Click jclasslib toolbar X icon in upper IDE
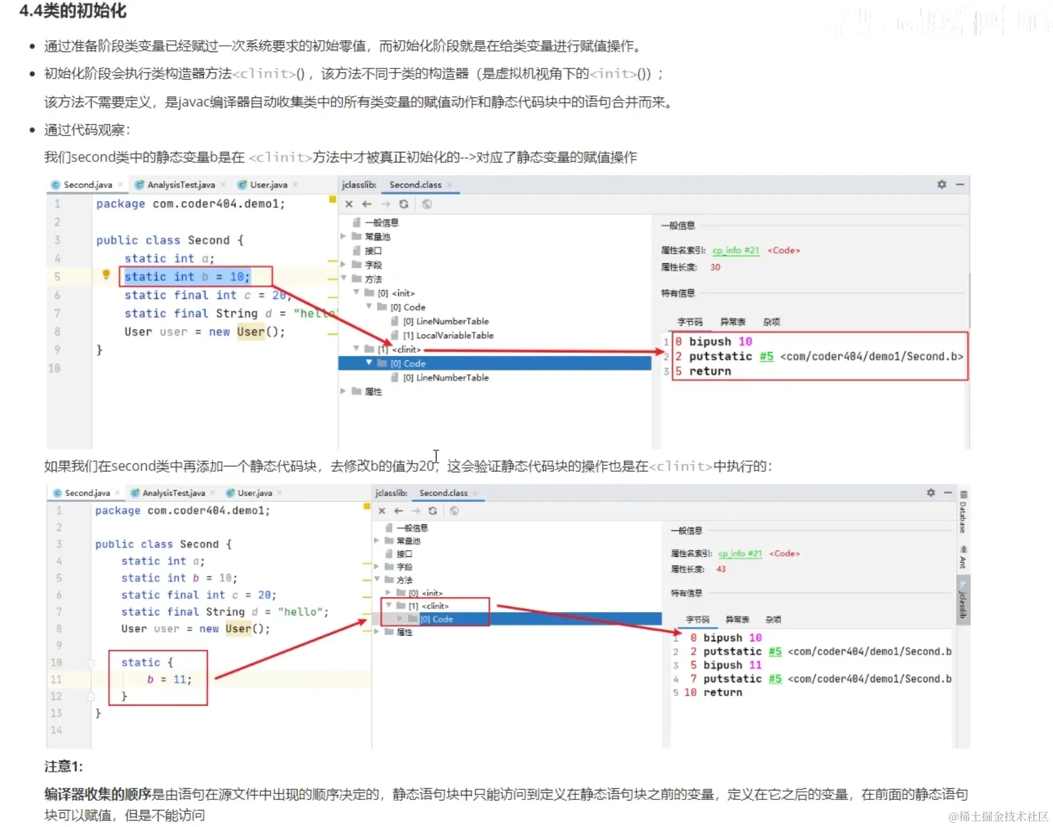Screen dimensions: 1053x827 (x=349, y=204)
